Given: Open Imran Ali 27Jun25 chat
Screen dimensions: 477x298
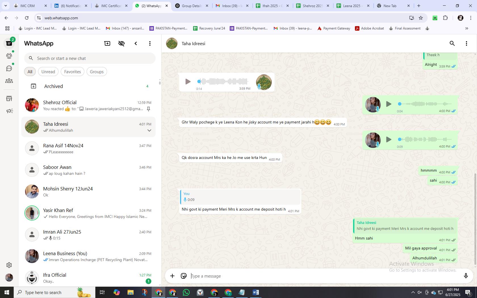Looking at the screenshot, I should coord(89,235).
